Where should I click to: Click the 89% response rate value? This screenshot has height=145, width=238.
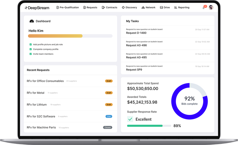[x=177, y=126]
